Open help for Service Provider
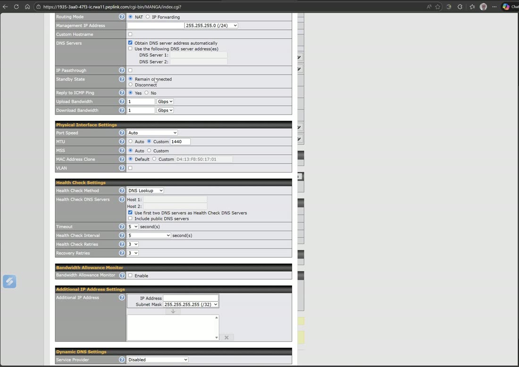The width and height of the screenshot is (519, 367). coord(122,359)
